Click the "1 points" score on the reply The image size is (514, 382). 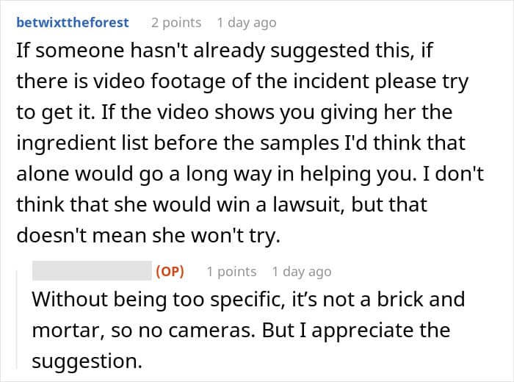[x=231, y=272]
